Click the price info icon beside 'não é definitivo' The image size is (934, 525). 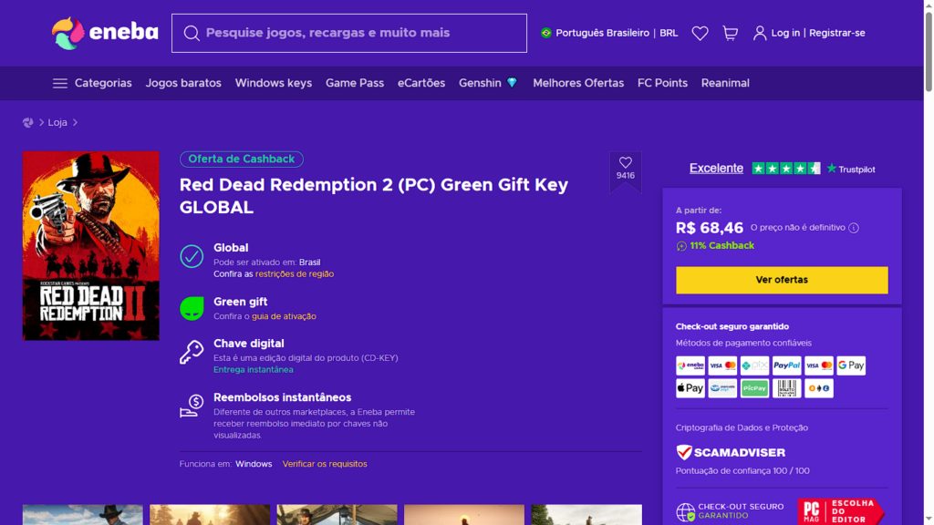(854, 228)
